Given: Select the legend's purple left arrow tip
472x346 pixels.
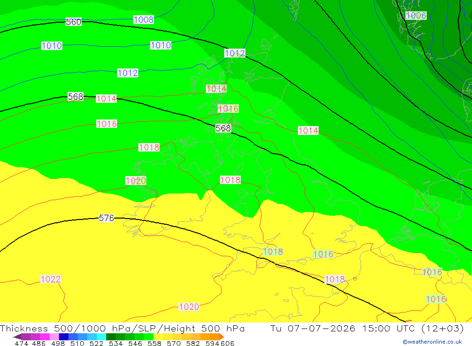Looking at the screenshot, I should pyautogui.click(x=17, y=337).
